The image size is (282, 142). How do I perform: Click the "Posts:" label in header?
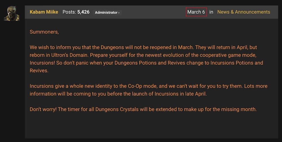69,12
